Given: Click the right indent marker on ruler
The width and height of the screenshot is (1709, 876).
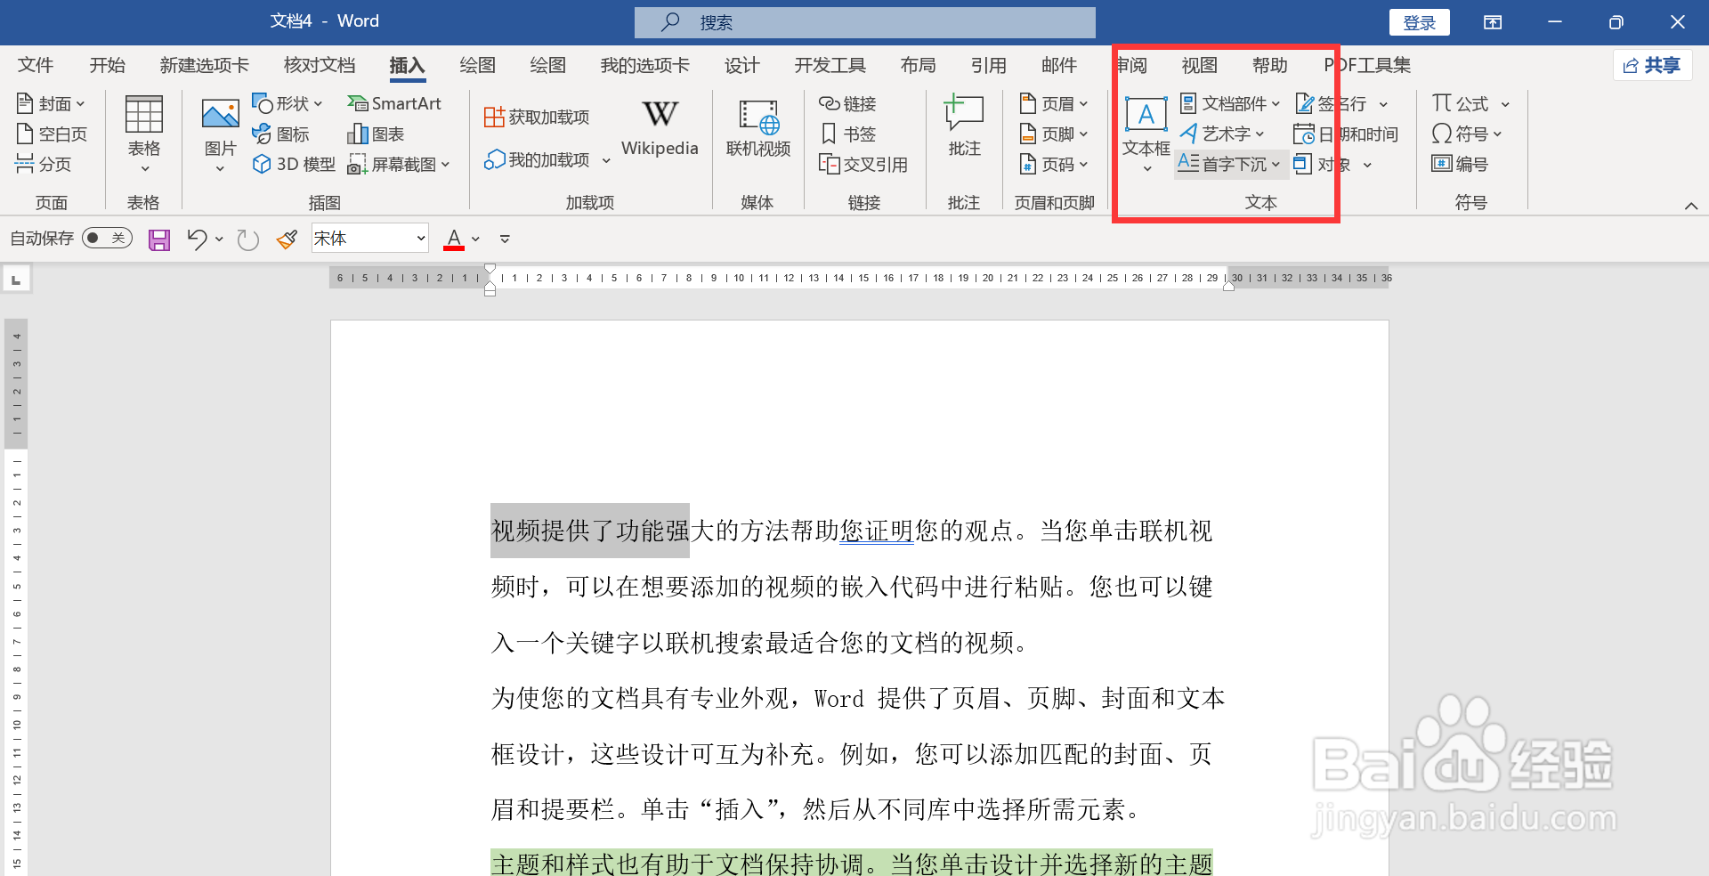Looking at the screenshot, I should pyautogui.click(x=1228, y=285).
